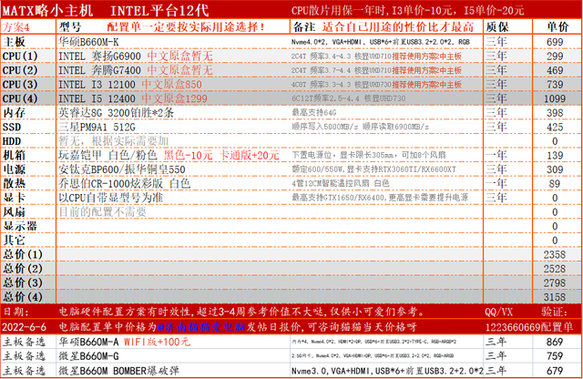Viewport: 583px width, 379px height.
Task: Click the 一年 warranty in the 机箱 row
Action: (496, 155)
